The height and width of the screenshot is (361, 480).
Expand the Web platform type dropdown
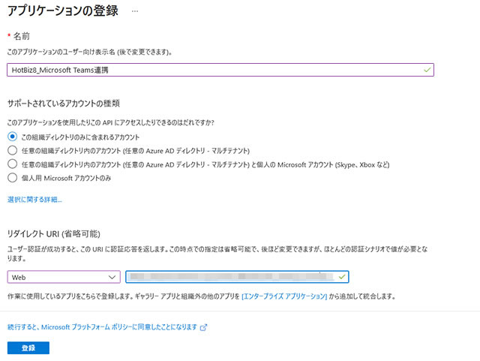pos(64,277)
